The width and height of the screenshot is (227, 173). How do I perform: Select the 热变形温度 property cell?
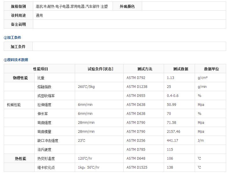point(55,159)
